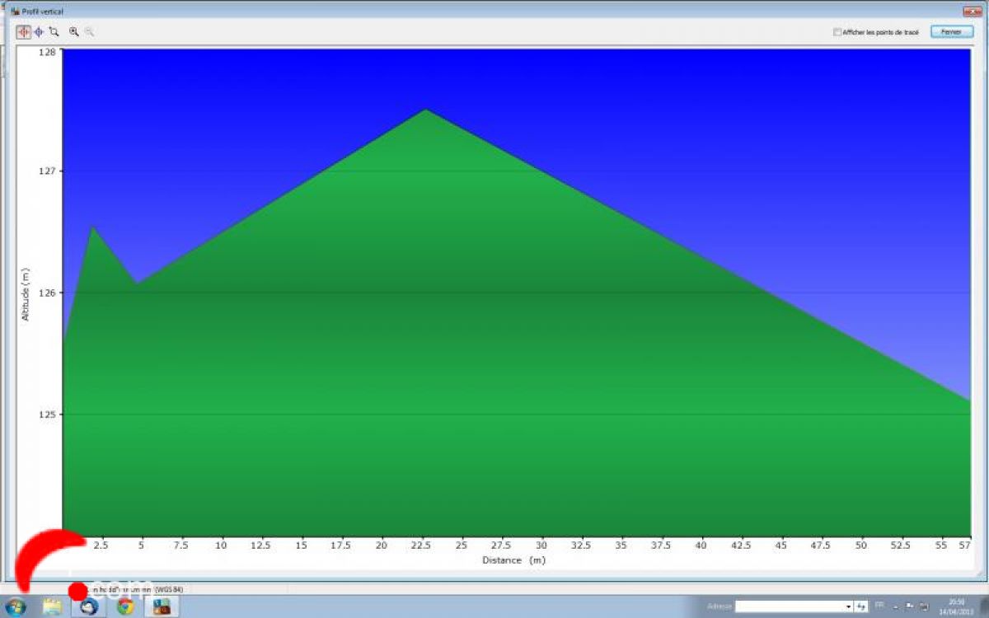Click the go arrow beside Adresse field
This screenshot has height=618, width=989.
click(x=861, y=606)
